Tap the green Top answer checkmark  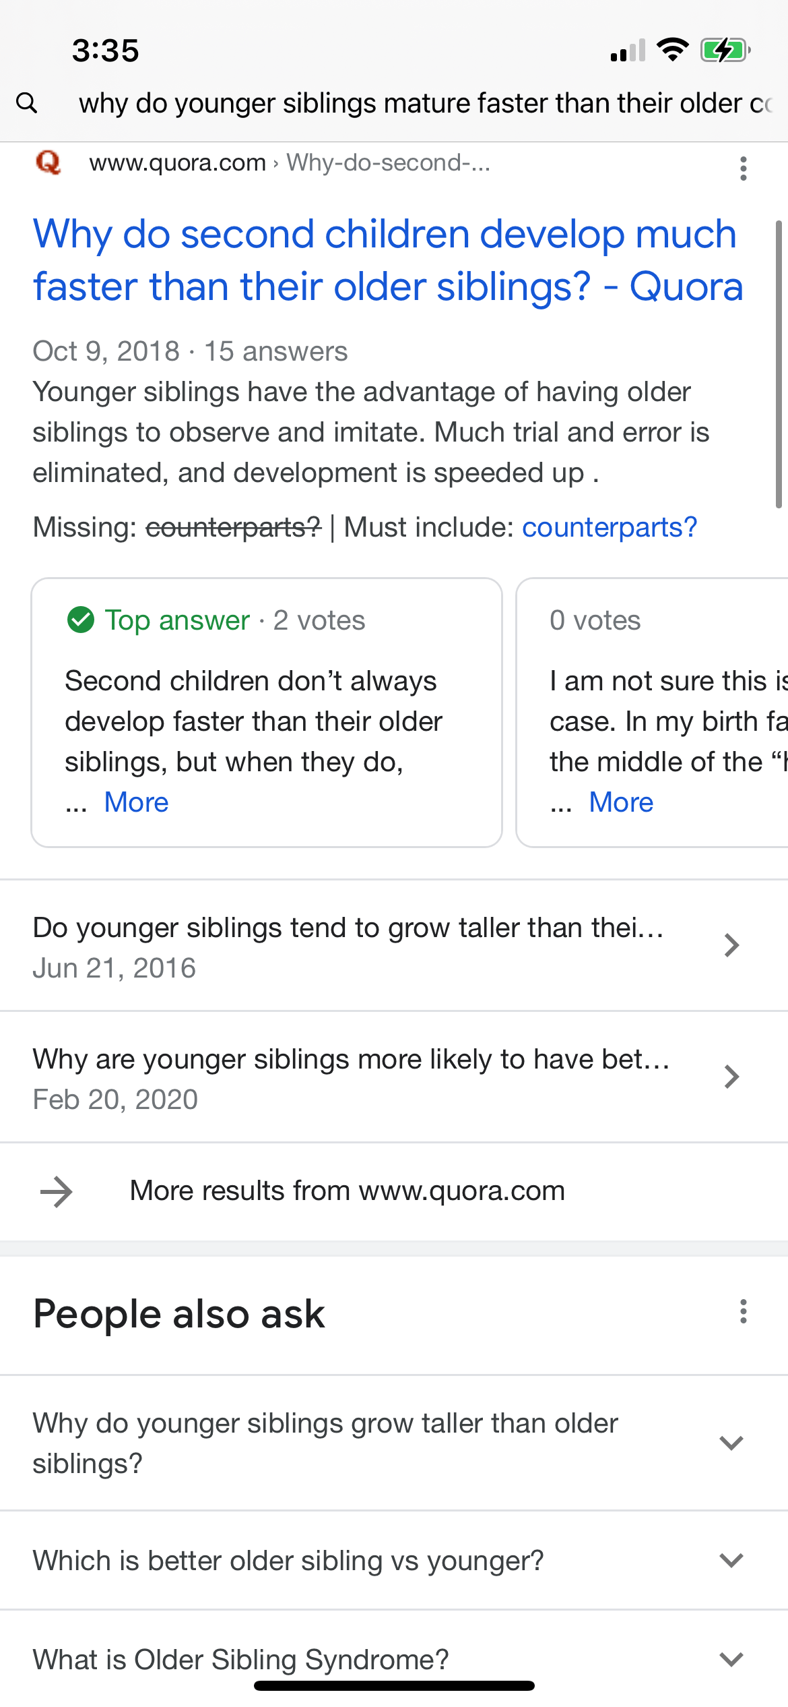coord(81,620)
